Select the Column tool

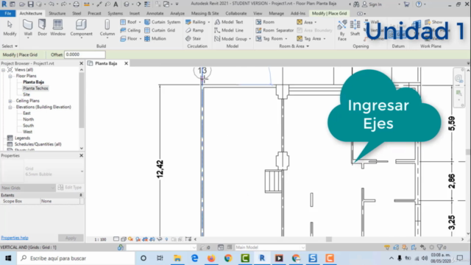pyautogui.click(x=107, y=28)
